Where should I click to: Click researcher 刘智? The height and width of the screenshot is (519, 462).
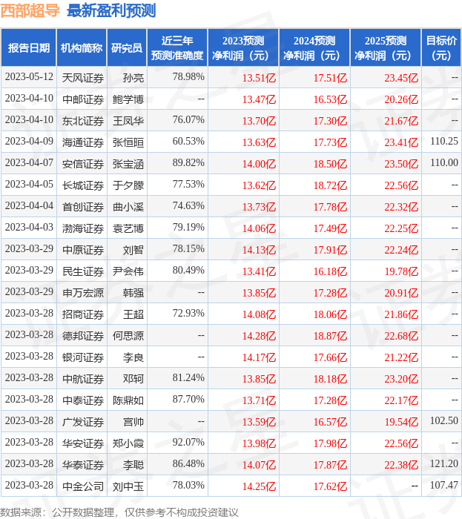(x=133, y=251)
